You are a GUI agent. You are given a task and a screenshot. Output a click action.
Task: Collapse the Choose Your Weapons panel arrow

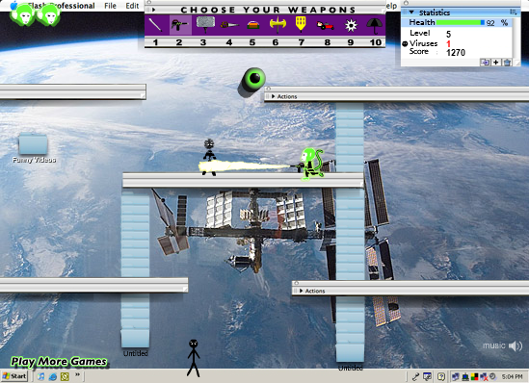154,10
